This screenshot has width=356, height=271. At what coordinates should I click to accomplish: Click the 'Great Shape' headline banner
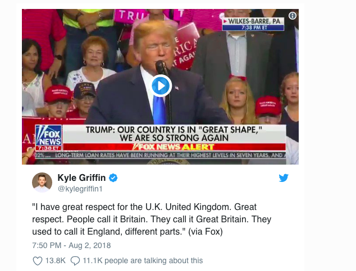[x=174, y=134]
